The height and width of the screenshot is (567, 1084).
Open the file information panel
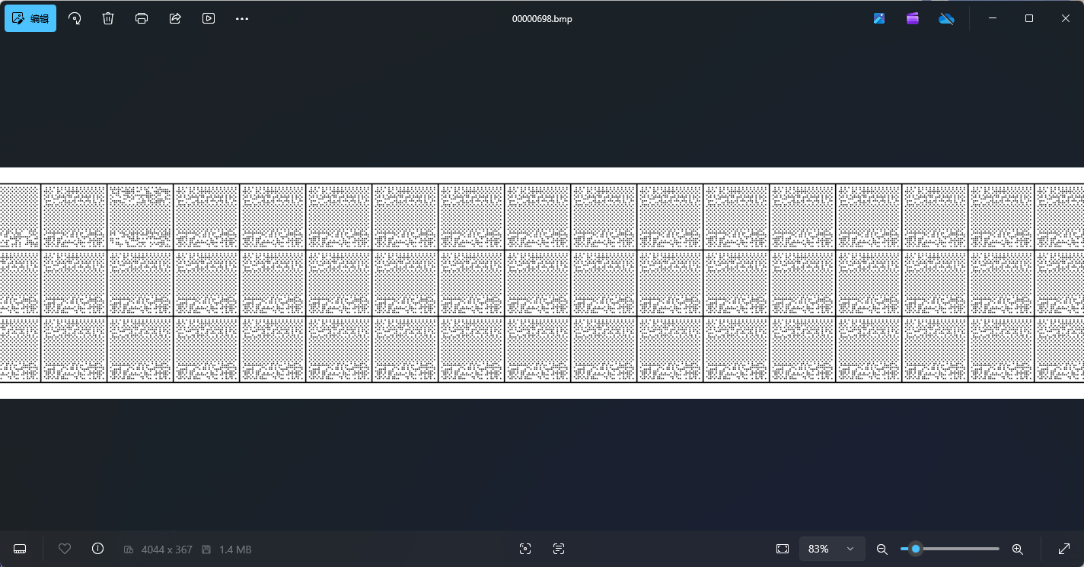pyautogui.click(x=97, y=549)
